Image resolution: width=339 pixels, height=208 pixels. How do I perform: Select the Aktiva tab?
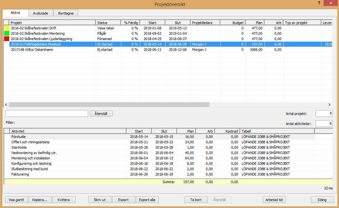click(x=15, y=13)
